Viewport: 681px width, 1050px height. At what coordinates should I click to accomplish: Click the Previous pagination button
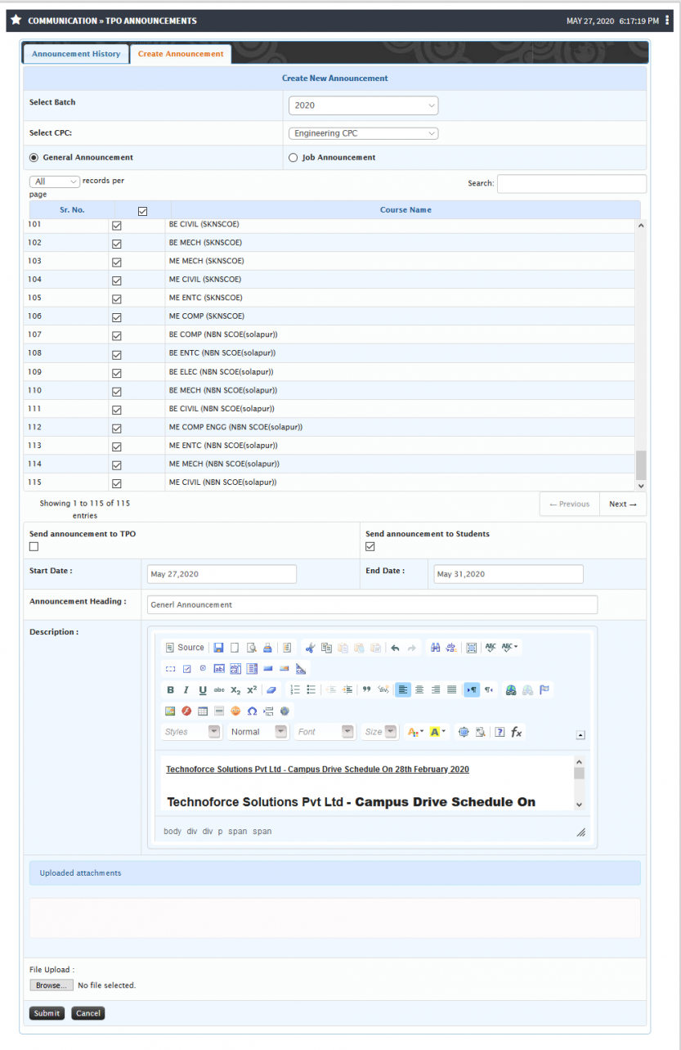(x=569, y=504)
